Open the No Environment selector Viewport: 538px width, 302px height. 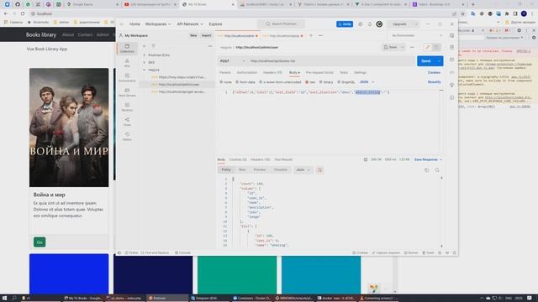[417, 35]
